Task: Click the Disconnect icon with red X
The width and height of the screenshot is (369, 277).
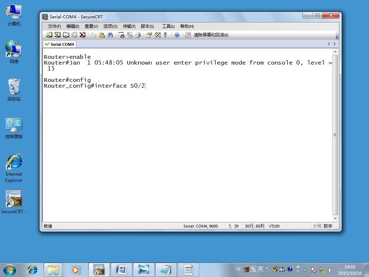Action: click(83, 35)
